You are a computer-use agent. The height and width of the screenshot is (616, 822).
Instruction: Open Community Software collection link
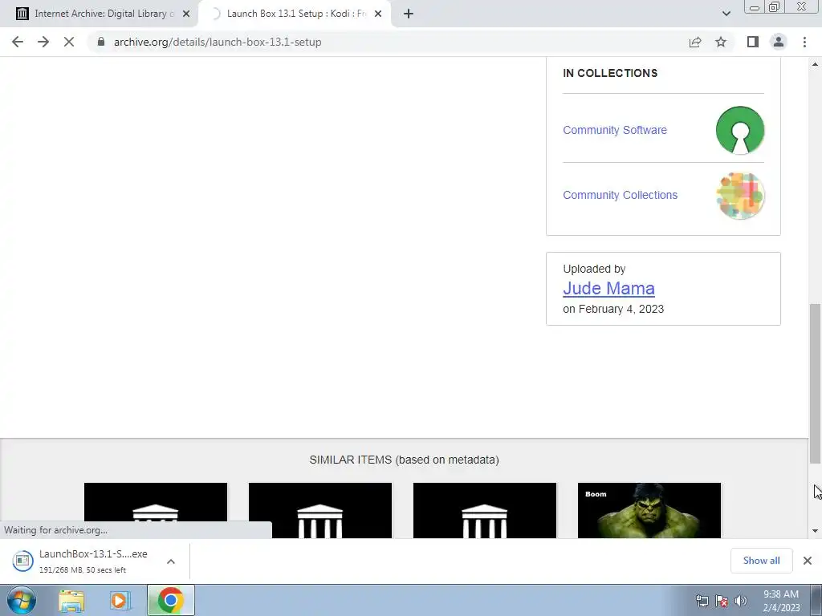615,130
